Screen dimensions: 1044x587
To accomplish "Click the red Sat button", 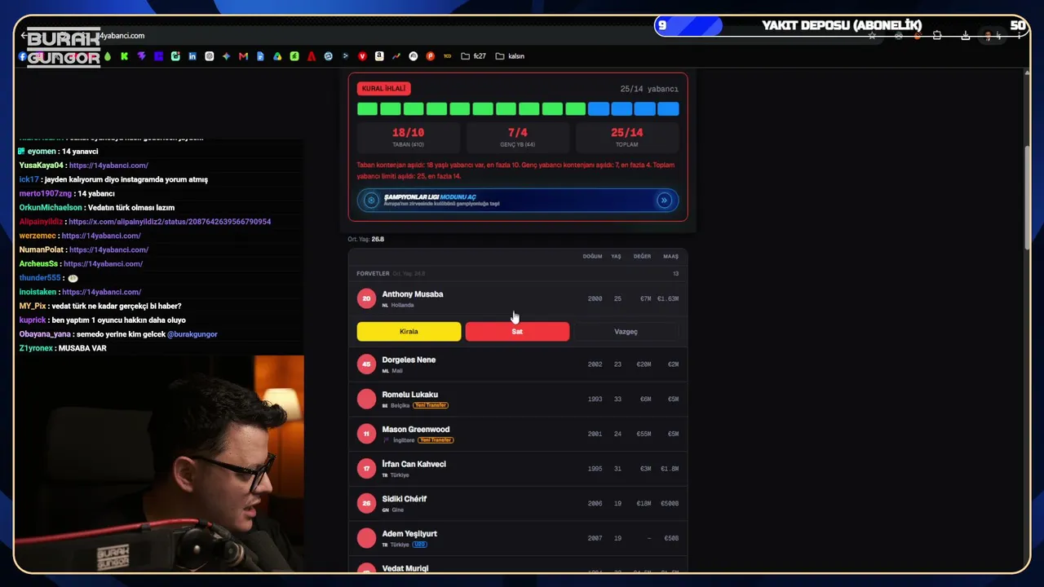I will (517, 332).
